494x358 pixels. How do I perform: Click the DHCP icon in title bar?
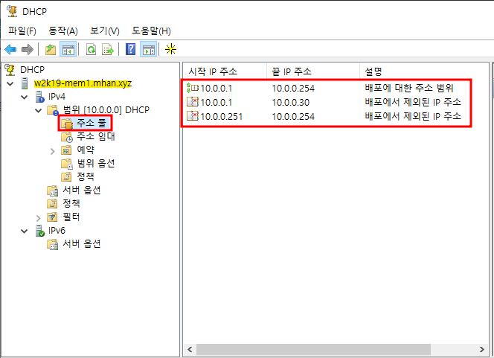(12, 11)
